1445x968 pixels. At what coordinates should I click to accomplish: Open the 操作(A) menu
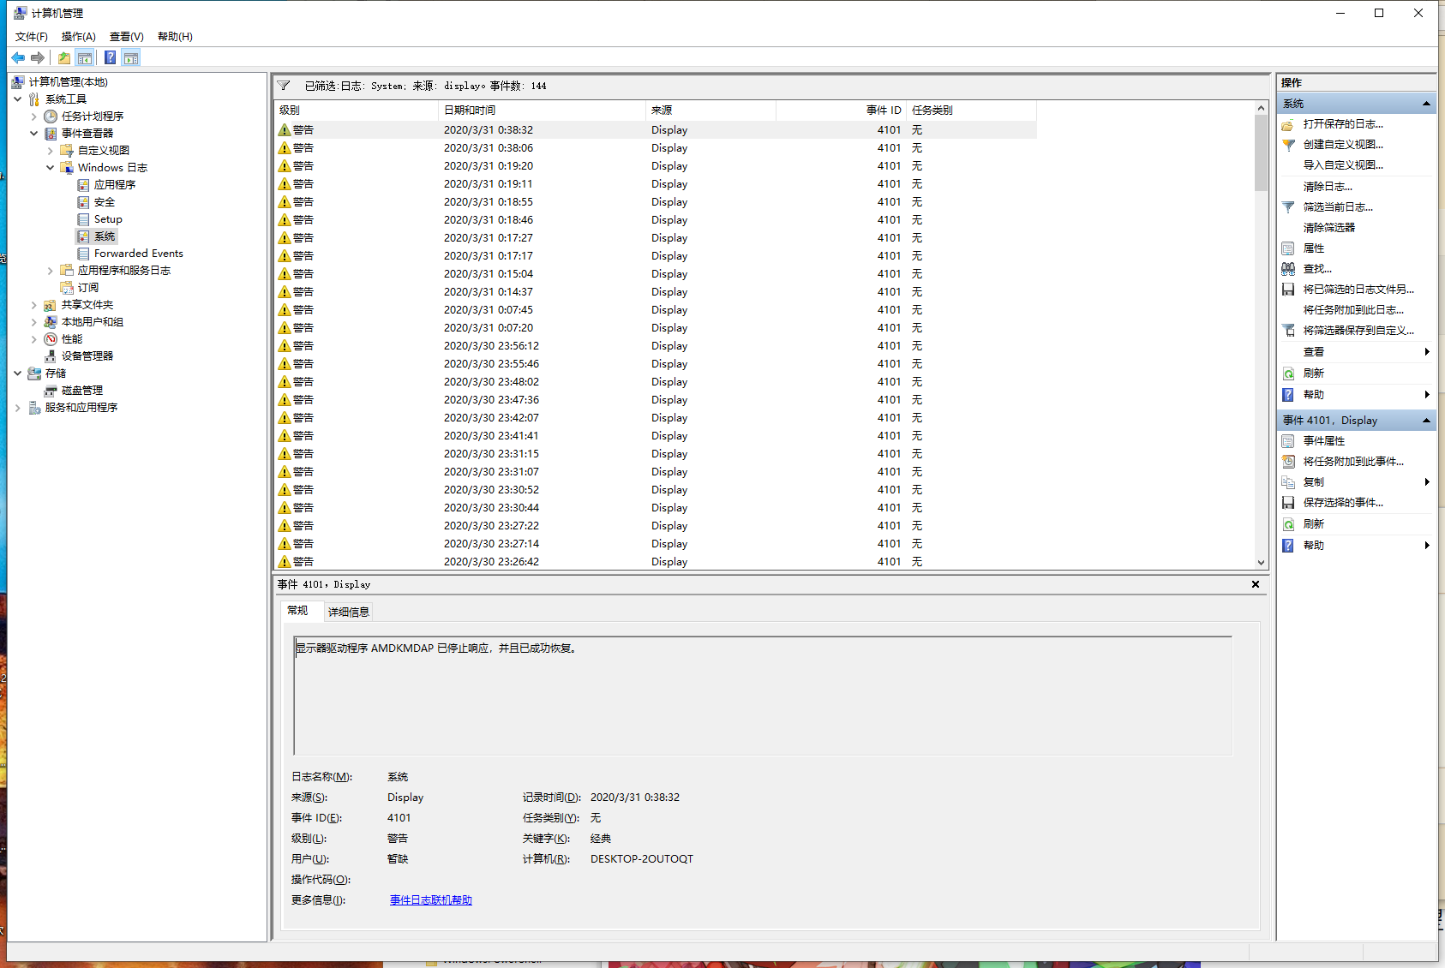tap(78, 36)
